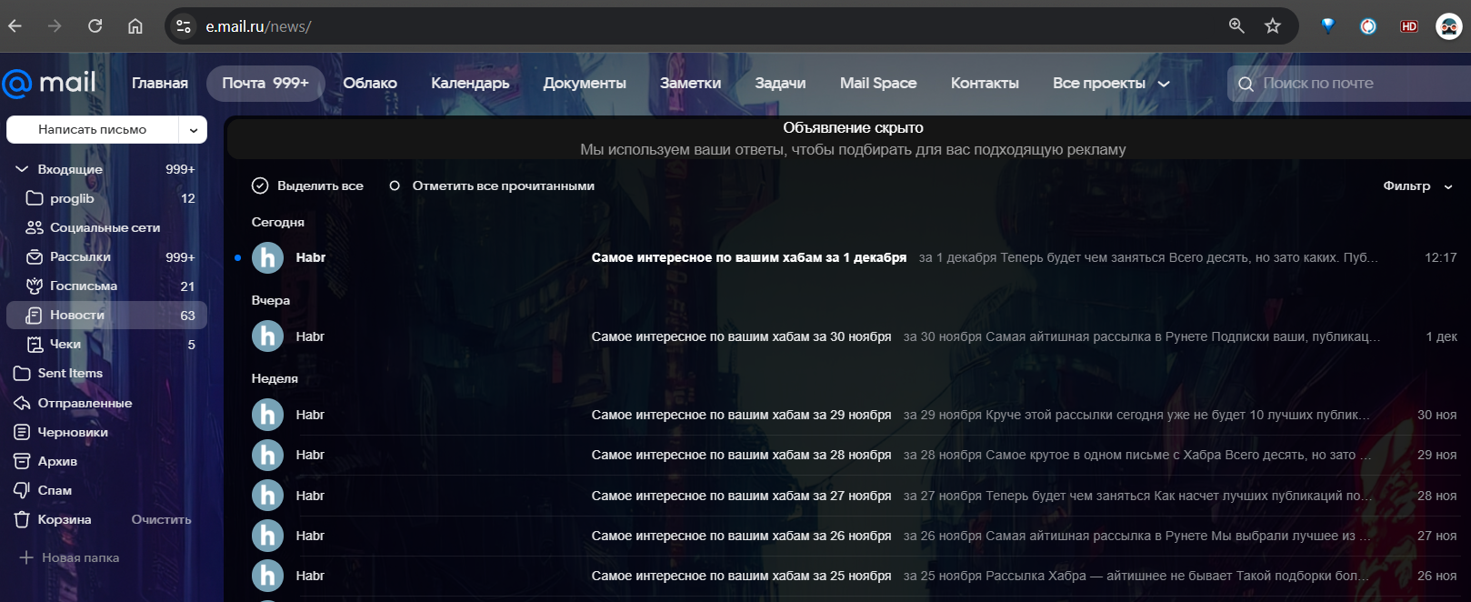
Task: Click the browser address bar URL
Action: (258, 26)
